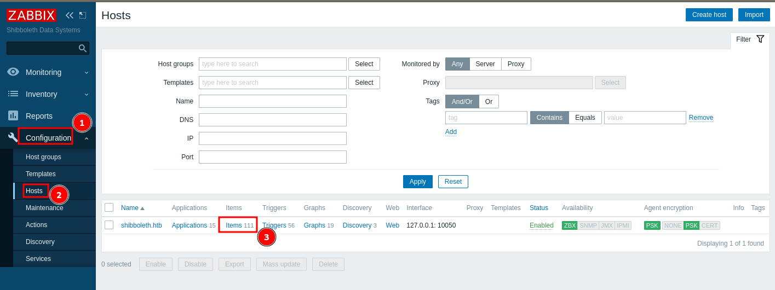Click the hide sidebar icon
Screen dimensions: 775x290
tap(83, 15)
